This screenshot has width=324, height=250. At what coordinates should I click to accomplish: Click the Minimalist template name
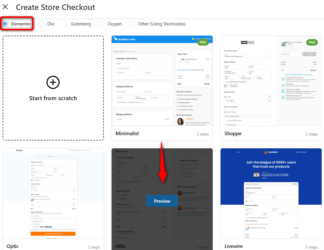coord(127,133)
